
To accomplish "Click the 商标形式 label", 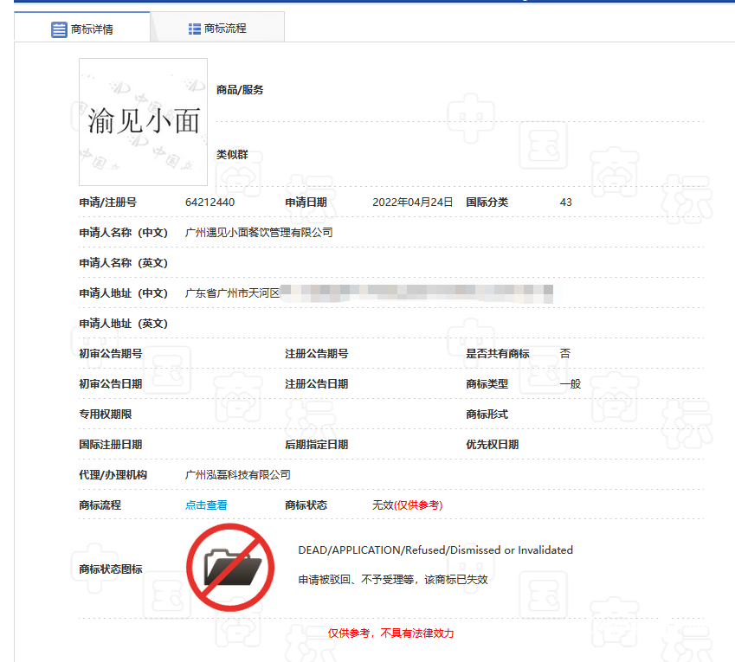I will (487, 415).
